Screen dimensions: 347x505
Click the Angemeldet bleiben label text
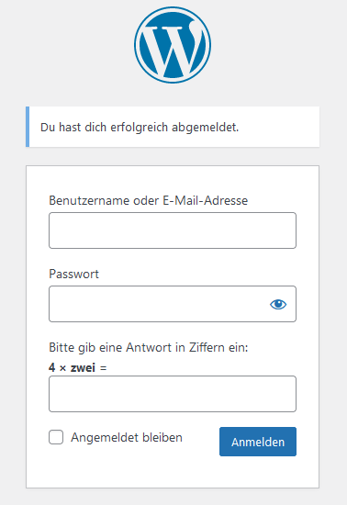[127, 437]
